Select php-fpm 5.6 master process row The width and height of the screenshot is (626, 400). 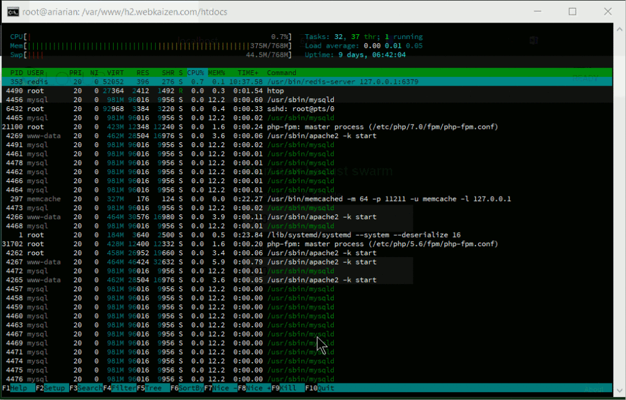tap(307, 244)
